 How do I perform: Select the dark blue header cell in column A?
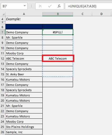24,27
